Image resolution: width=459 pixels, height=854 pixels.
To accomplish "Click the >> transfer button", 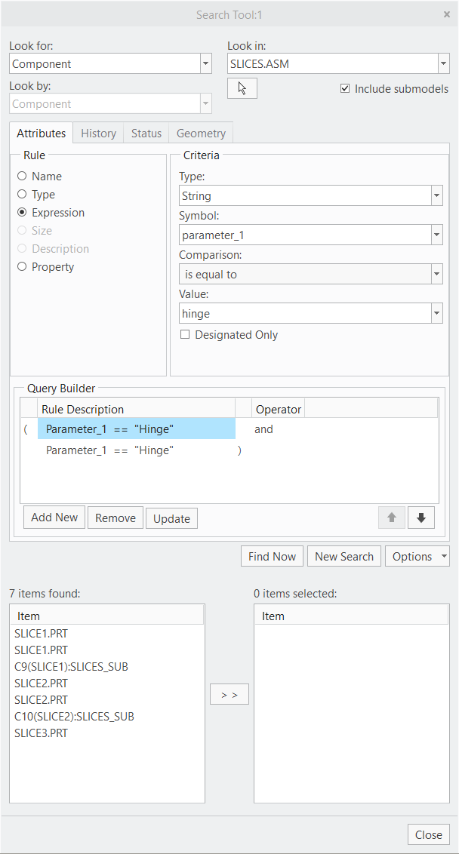I will (229, 694).
